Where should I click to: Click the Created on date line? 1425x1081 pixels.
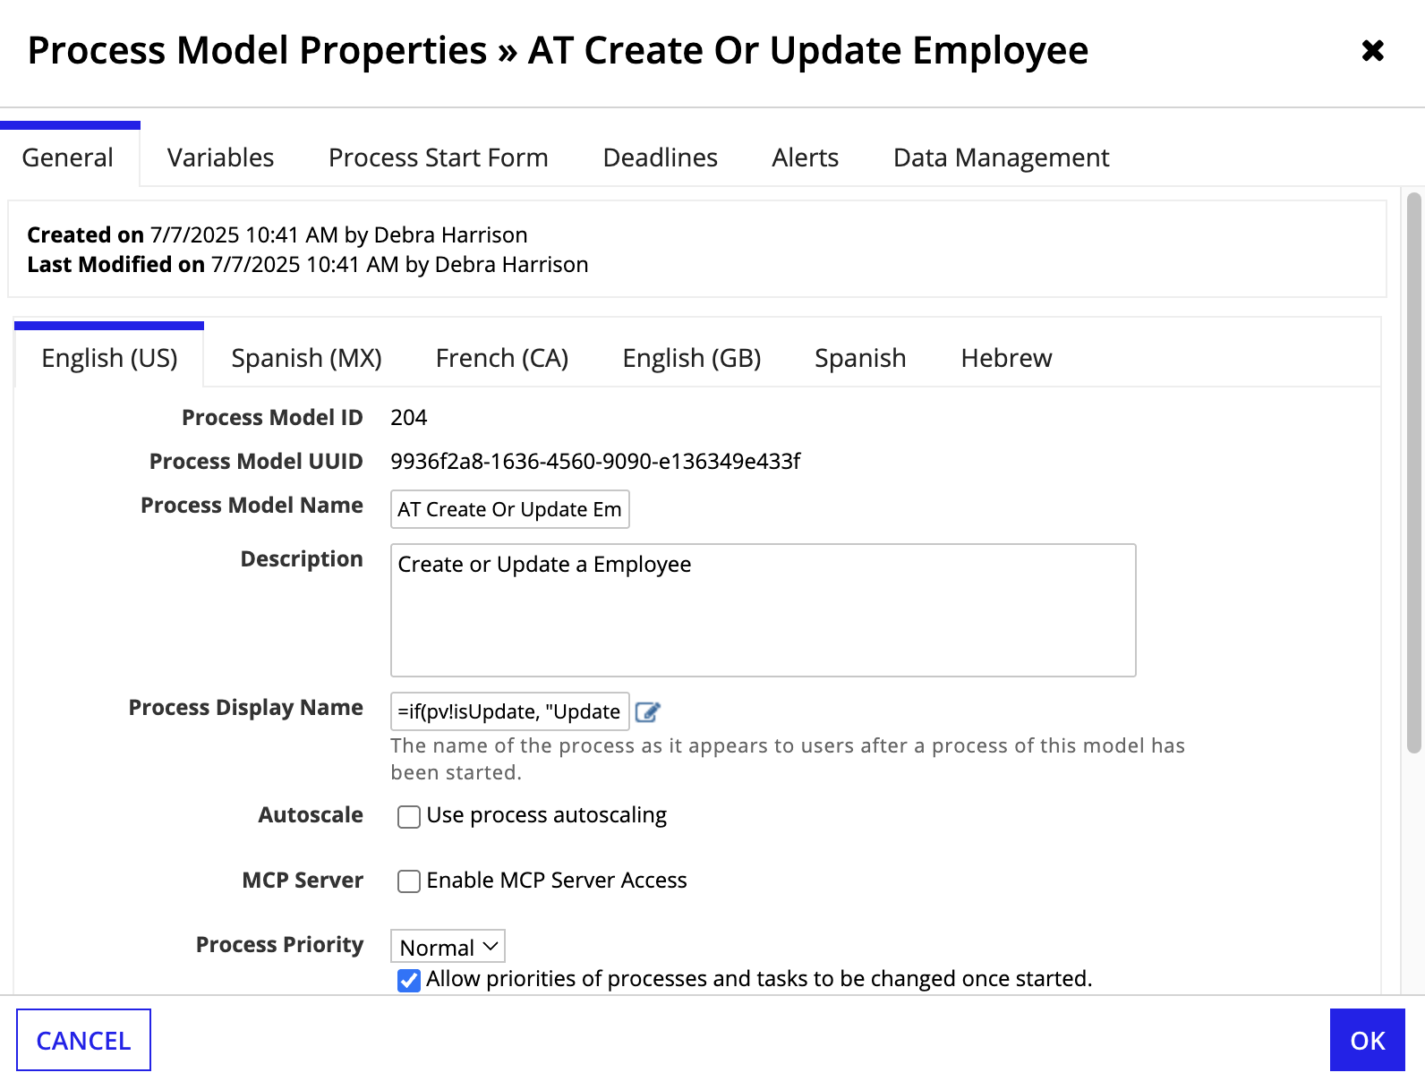click(277, 235)
